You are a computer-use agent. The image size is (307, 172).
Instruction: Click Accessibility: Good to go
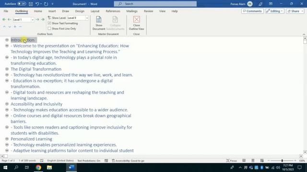(128, 161)
